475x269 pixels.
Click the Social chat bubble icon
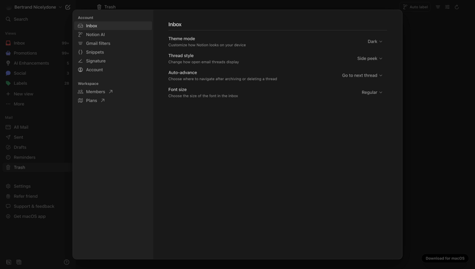click(8, 73)
